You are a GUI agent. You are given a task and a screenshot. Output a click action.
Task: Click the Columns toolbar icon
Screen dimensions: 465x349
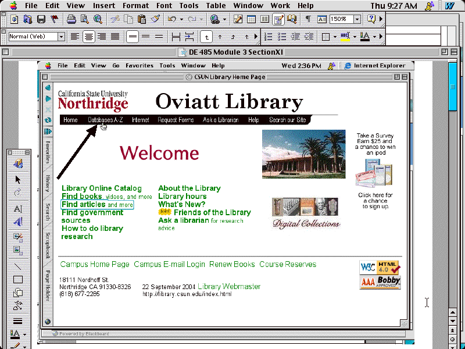point(264,19)
